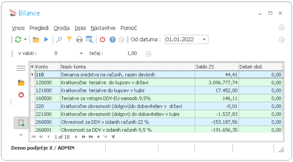Click the row indicator arrow for row 110
The height and width of the screenshot is (162, 293).
click(33, 75)
